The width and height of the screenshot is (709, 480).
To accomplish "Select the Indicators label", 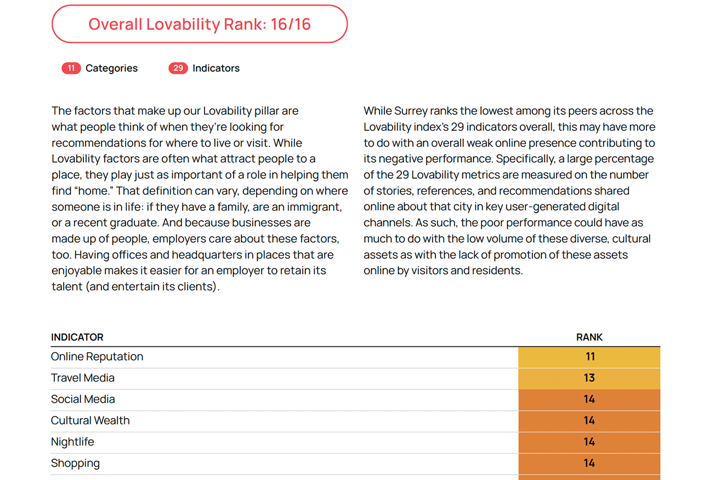I will 215,68.
